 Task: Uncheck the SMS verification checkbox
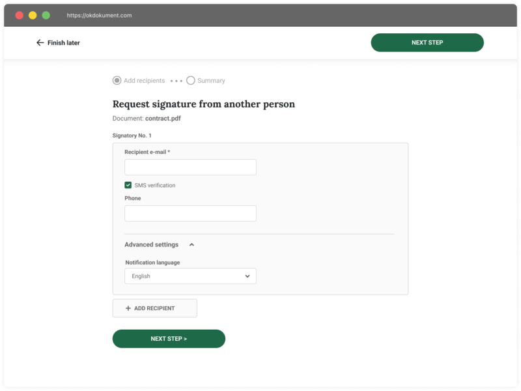128,186
